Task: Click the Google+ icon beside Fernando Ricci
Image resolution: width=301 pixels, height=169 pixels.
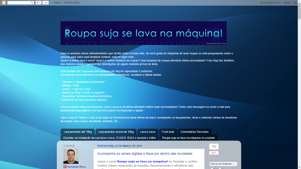Action: click(x=65, y=167)
